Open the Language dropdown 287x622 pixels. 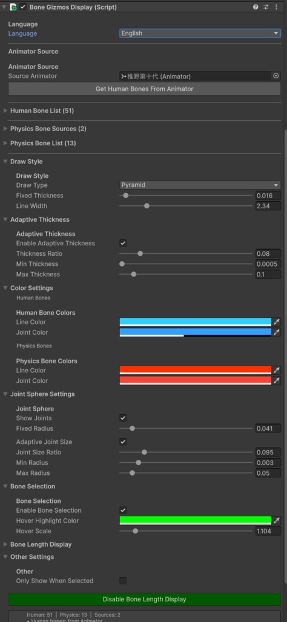click(x=200, y=33)
